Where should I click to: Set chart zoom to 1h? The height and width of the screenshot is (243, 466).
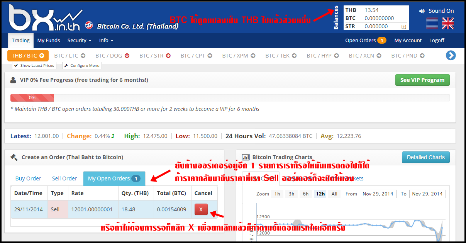[277, 194]
